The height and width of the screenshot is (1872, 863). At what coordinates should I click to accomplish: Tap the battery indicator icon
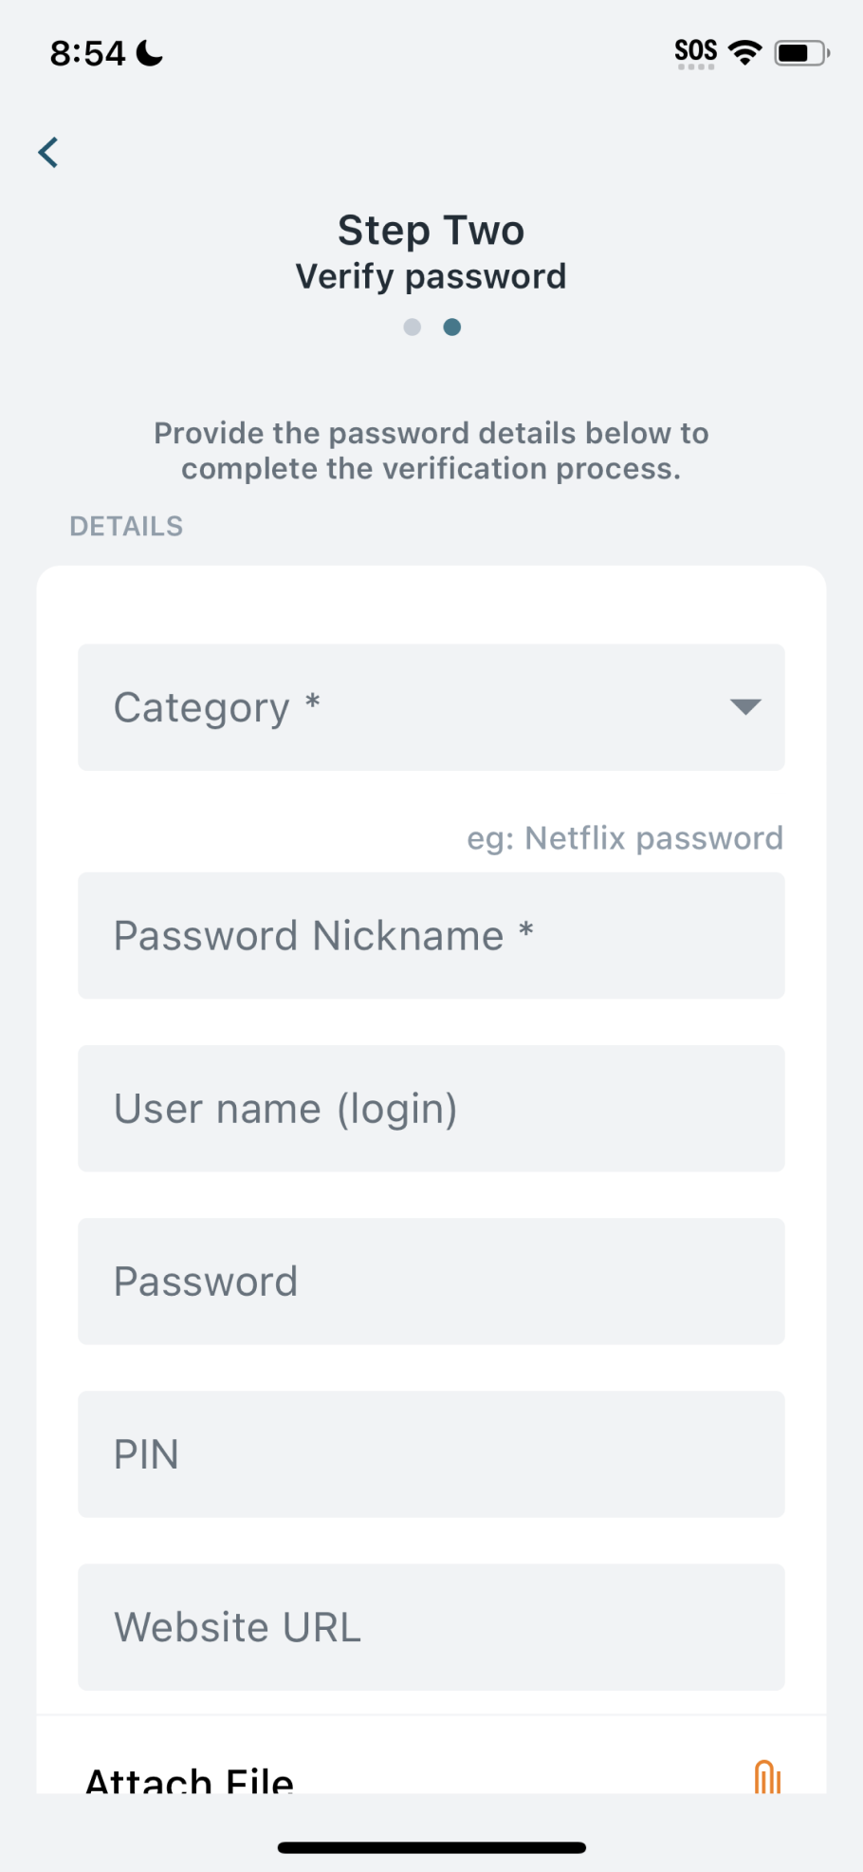pyautogui.click(x=801, y=53)
